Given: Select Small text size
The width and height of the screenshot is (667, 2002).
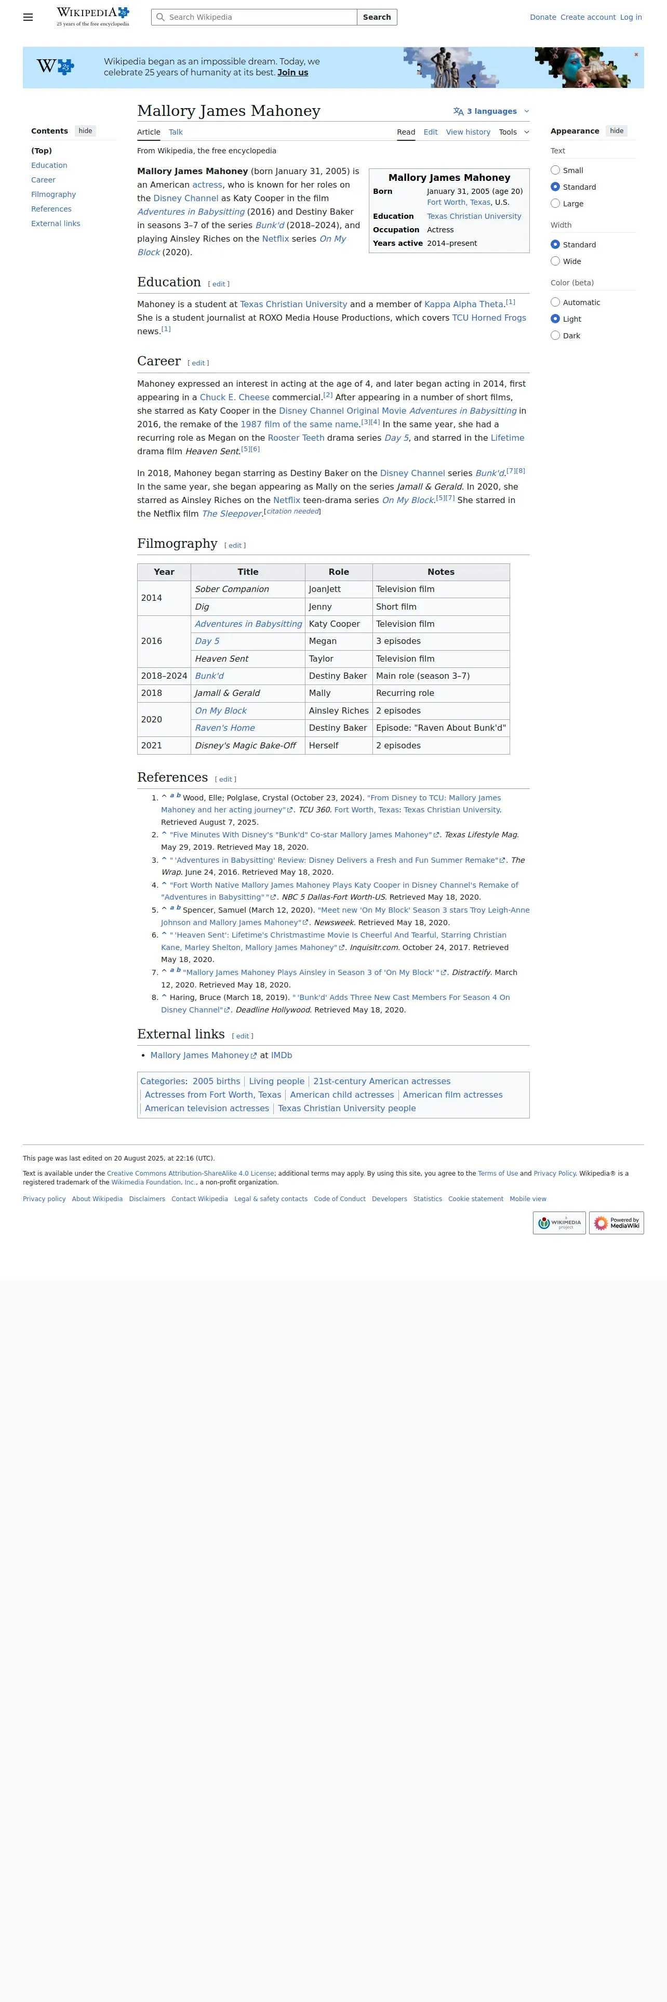Looking at the screenshot, I should [555, 170].
